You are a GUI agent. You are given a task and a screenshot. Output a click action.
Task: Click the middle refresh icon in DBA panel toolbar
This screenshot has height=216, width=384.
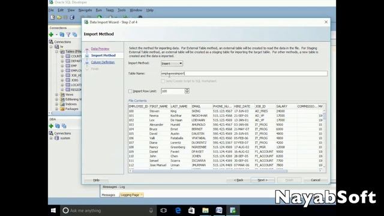click(x=58, y=126)
